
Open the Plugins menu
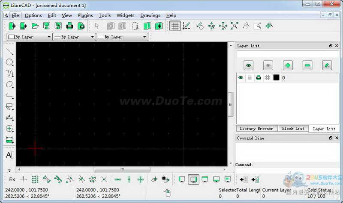[85, 15]
